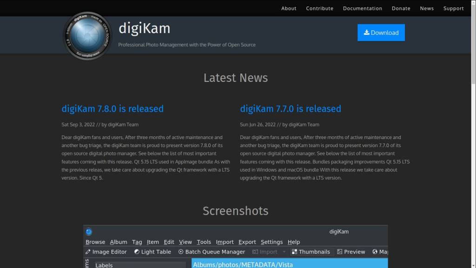Viewport: 476px width, 268px height.
Task: Click the Labels panel header
Action: pyautogui.click(x=140, y=265)
